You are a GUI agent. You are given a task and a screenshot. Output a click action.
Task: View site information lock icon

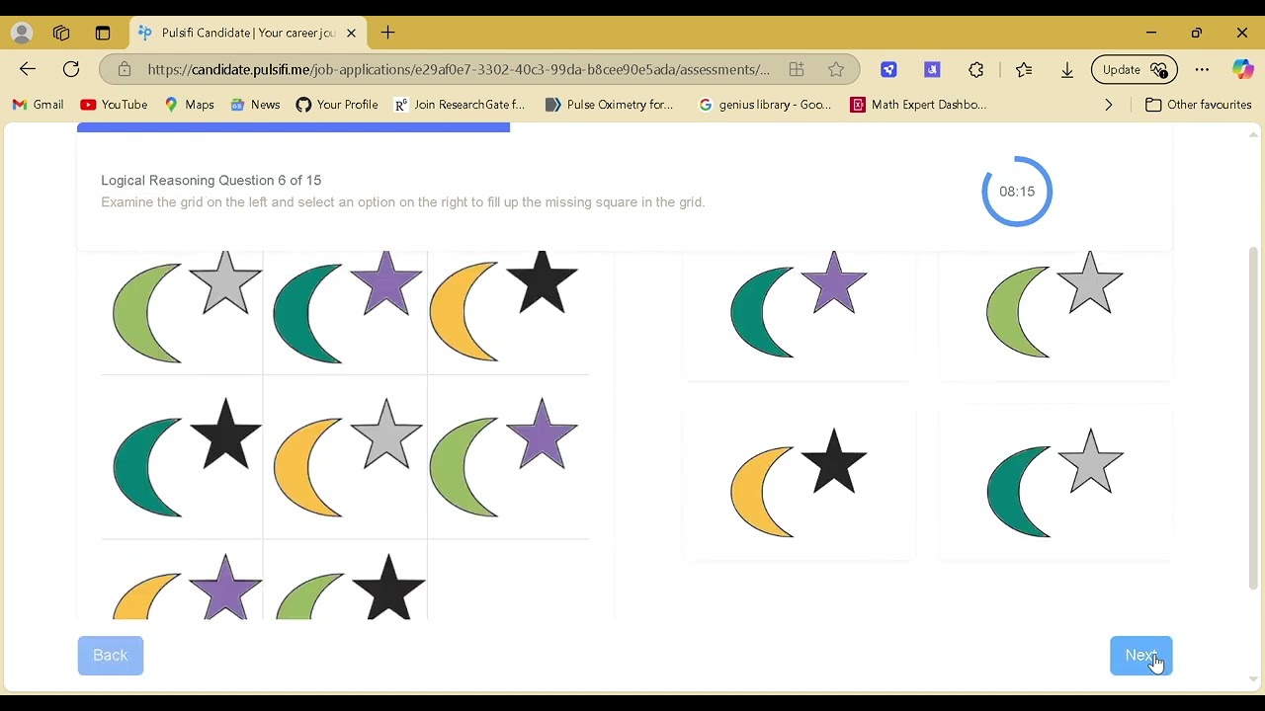[124, 69]
